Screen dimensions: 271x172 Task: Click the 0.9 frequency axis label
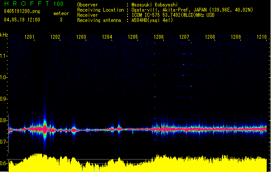click(x=3, y=98)
